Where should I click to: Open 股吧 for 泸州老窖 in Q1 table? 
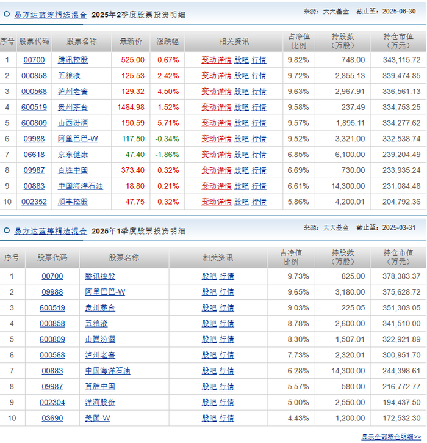(209, 355)
